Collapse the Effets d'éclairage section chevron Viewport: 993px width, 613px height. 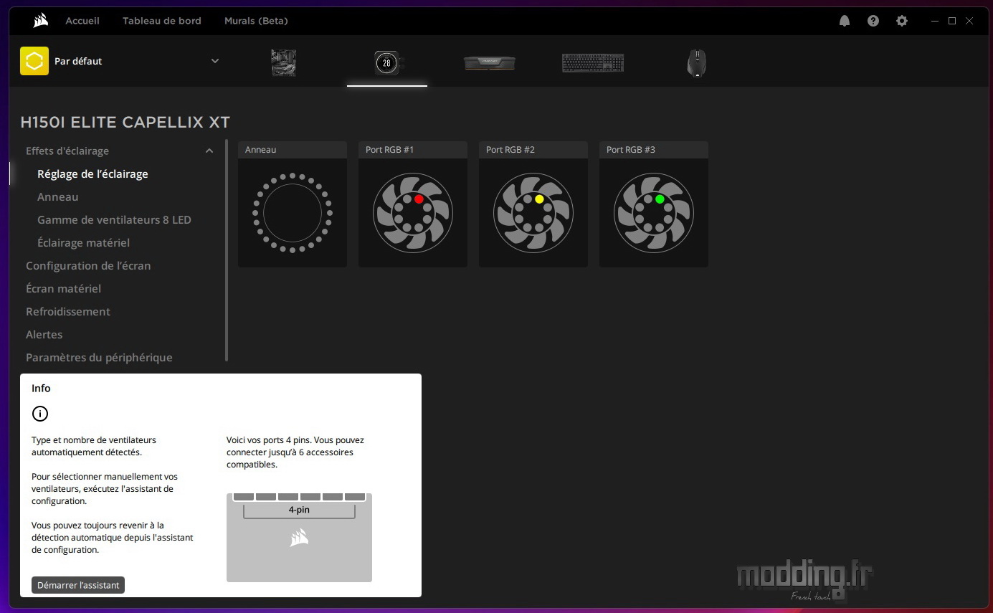tap(209, 151)
